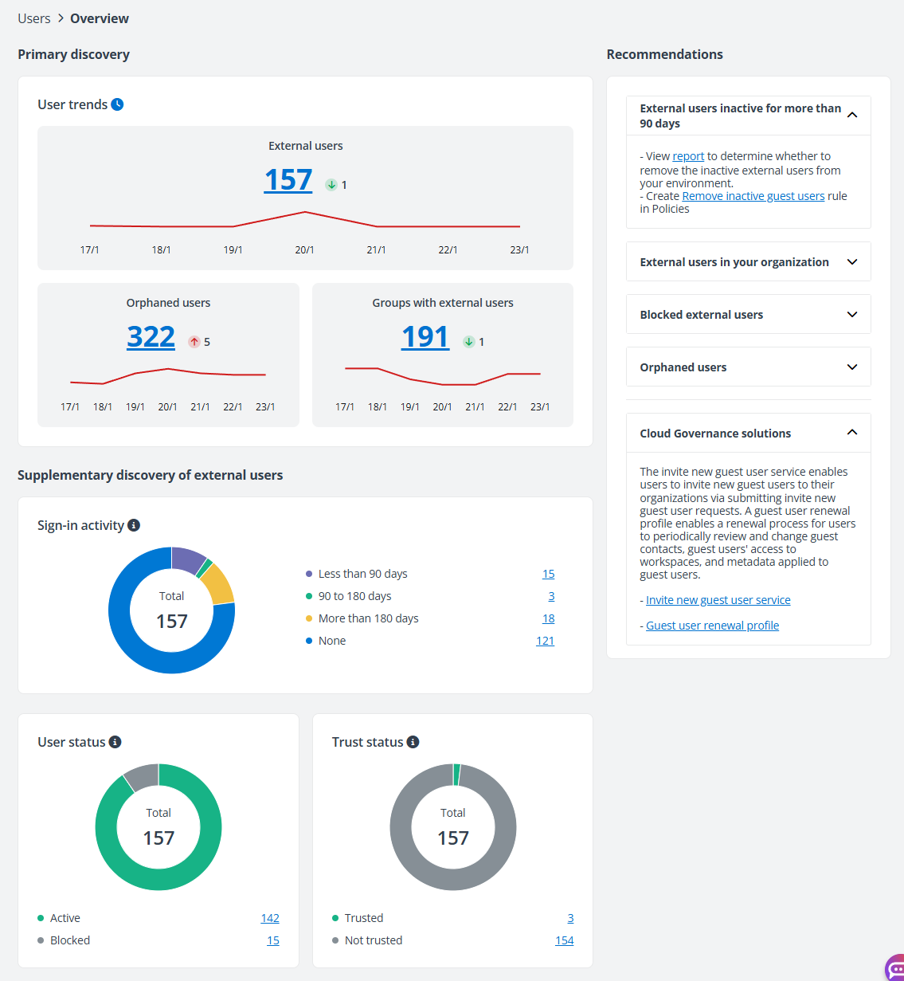Viewport: 904px width, 981px height.
Task: Expand the External users in your organization card
Action: point(747,261)
